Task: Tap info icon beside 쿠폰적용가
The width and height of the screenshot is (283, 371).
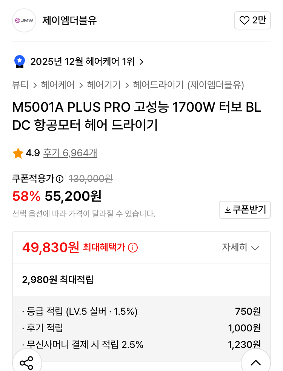Action: click(x=60, y=179)
